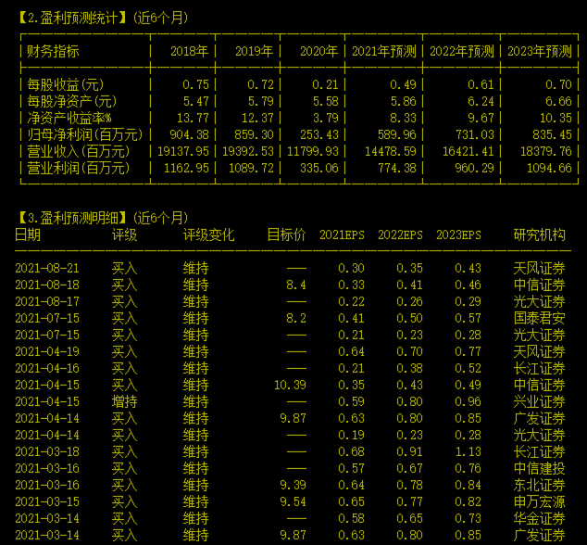Select the 2021-04-19 date entry
Viewport: 587px width, 545px height.
(47, 351)
